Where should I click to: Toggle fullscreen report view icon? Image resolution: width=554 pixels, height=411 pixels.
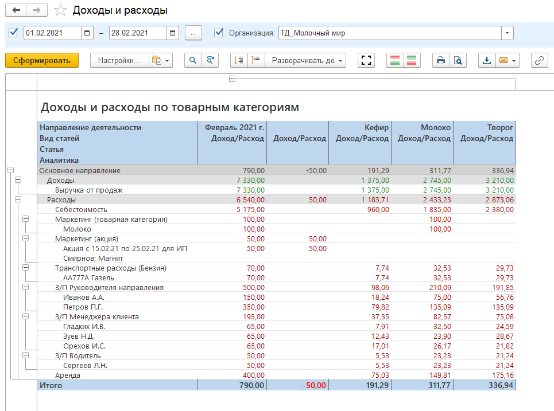(366, 60)
